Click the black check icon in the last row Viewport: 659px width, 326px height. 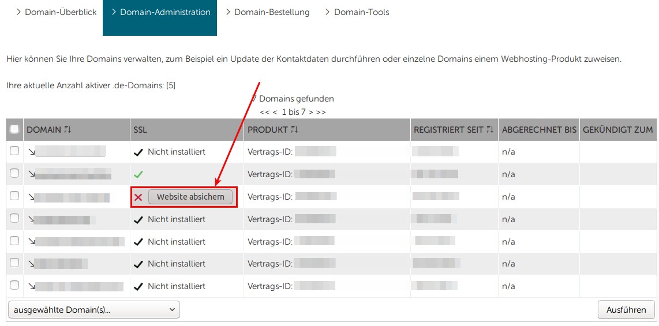(138, 287)
